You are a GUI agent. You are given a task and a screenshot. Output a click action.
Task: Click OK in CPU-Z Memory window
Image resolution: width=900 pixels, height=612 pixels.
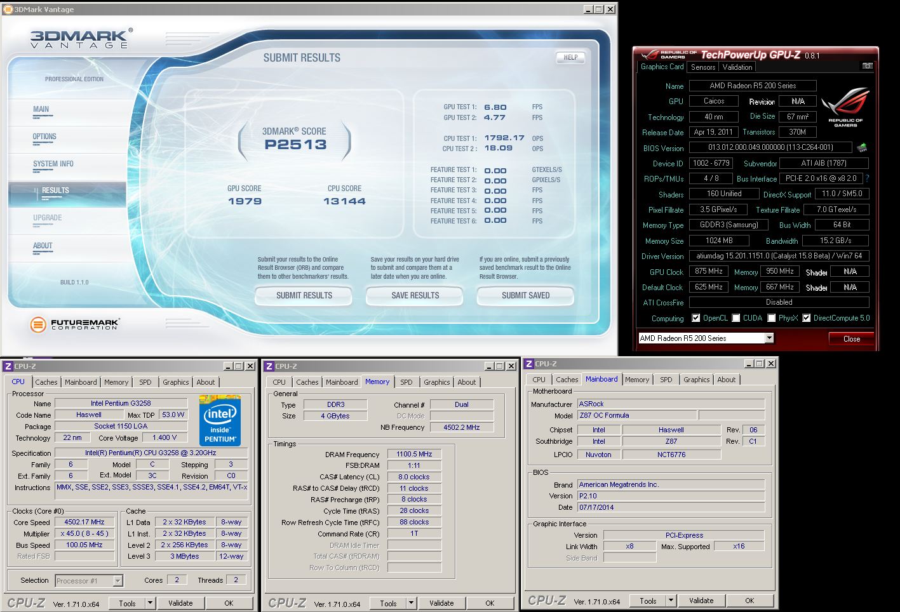click(x=490, y=603)
